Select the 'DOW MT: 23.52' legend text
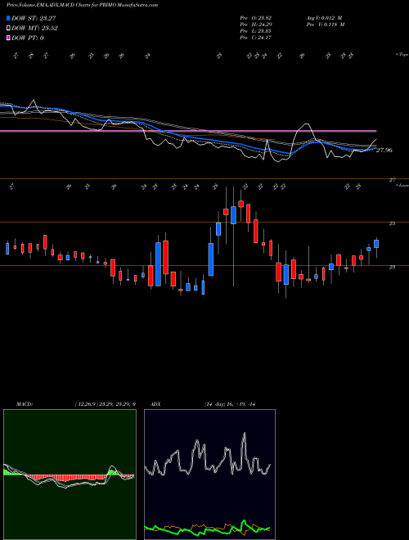The width and height of the screenshot is (409, 540). (34, 29)
